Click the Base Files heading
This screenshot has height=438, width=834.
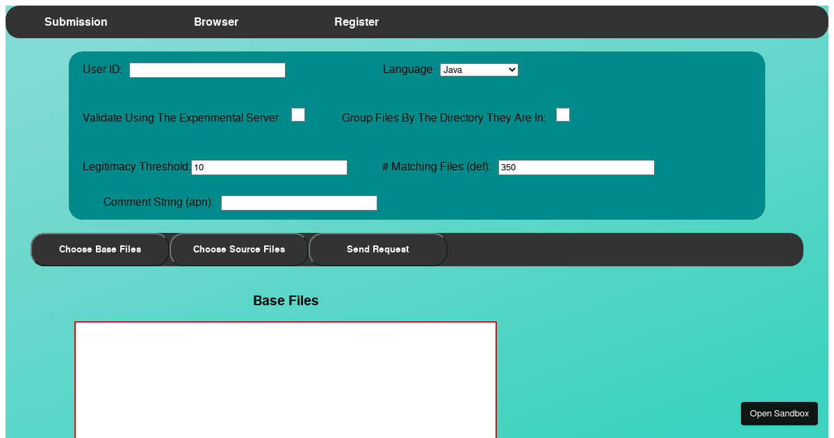pyautogui.click(x=286, y=300)
